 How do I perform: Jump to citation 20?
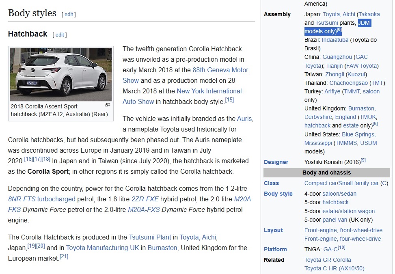[x=40, y=246]
